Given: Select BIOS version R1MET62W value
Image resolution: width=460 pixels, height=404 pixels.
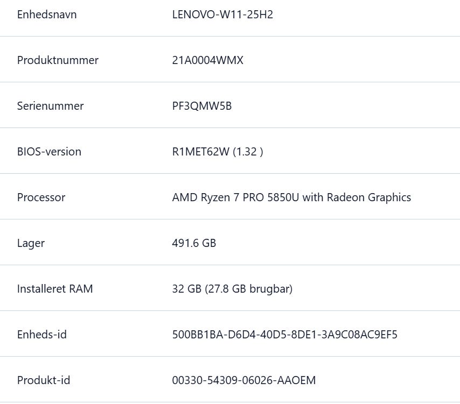Looking at the screenshot, I should coord(218,152).
